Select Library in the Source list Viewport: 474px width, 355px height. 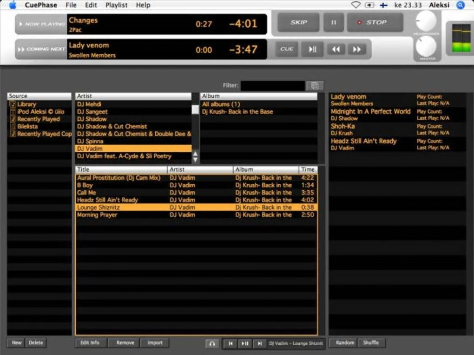(x=39, y=104)
